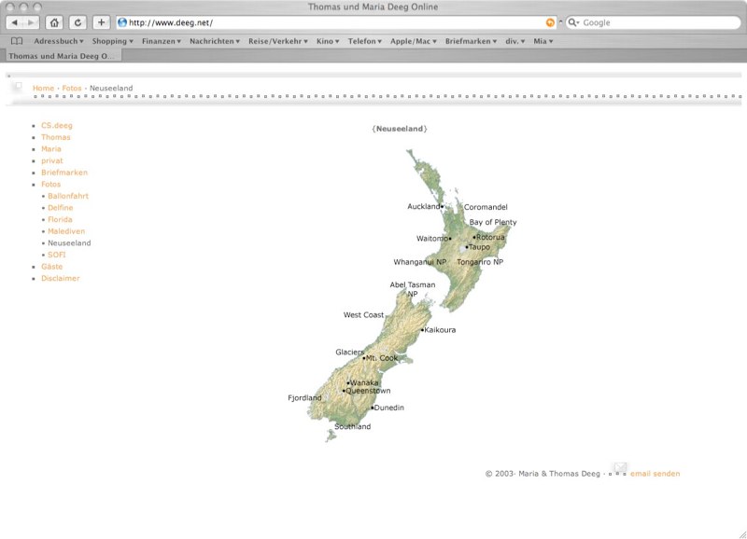Image resolution: width=747 pixels, height=539 pixels.
Task: Click the Forward arrow button
Action: point(33,22)
